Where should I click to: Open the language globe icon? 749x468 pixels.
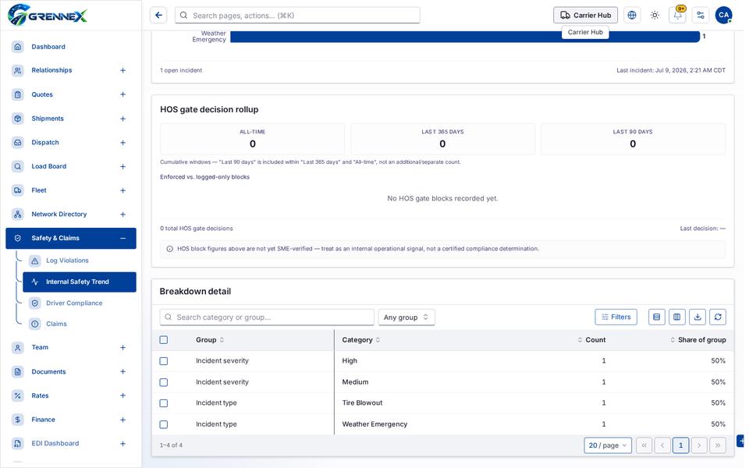pyautogui.click(x=631, y=16)
